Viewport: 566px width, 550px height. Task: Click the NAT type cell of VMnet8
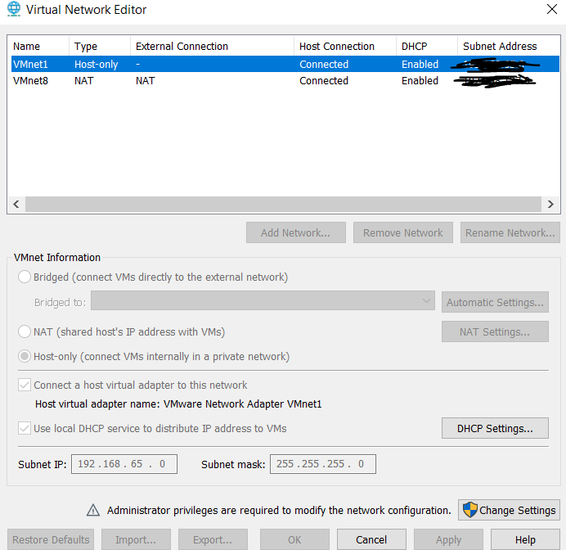(x=83, y=80)
